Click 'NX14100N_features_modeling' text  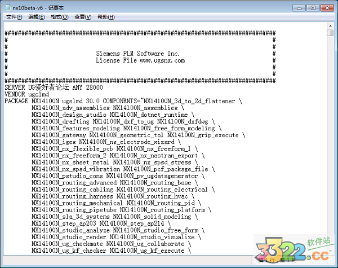(x=75, y=128)
